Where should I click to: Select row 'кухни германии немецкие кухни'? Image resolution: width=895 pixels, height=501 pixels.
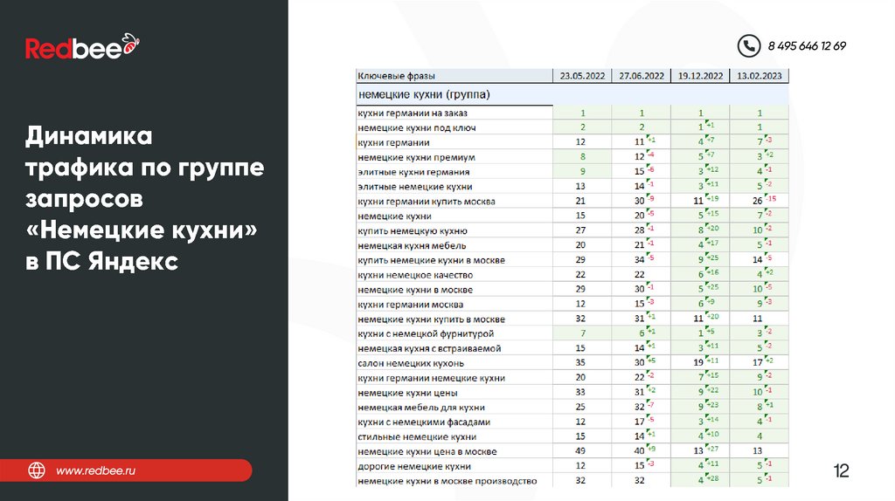pos(572,378)
